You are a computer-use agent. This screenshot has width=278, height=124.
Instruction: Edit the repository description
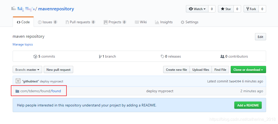pos(260,37)
